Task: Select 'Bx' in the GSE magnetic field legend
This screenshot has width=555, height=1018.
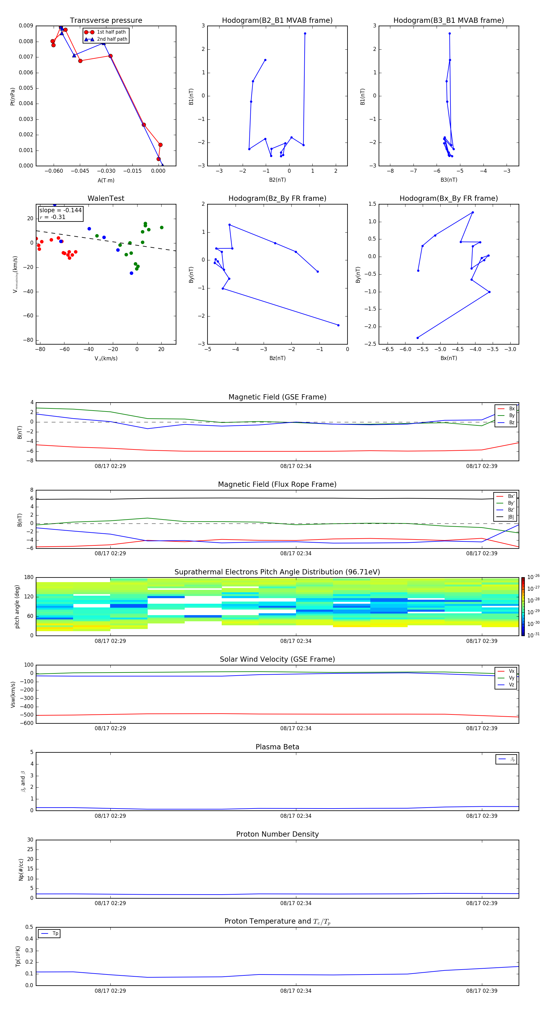Action: point(506,409)
